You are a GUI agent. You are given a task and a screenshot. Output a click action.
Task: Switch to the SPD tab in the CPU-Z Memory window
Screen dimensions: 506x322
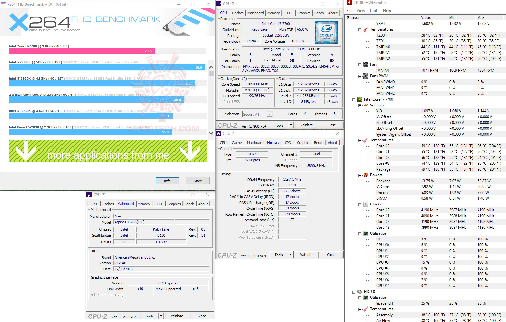click(x=288, y=143)
